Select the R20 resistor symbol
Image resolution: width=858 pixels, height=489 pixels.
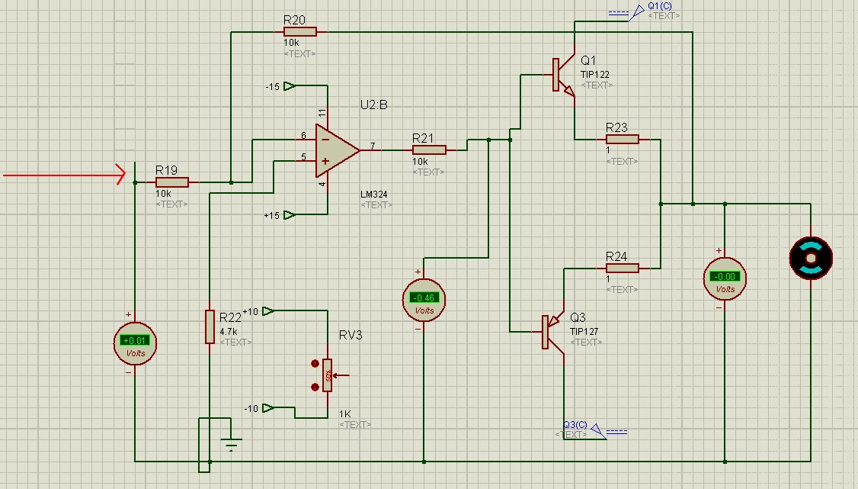pos(300,32)
